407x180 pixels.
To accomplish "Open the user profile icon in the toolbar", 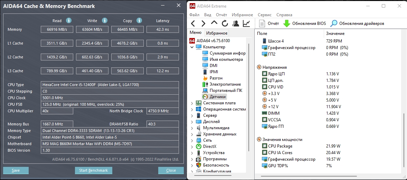I will (236, 23).
